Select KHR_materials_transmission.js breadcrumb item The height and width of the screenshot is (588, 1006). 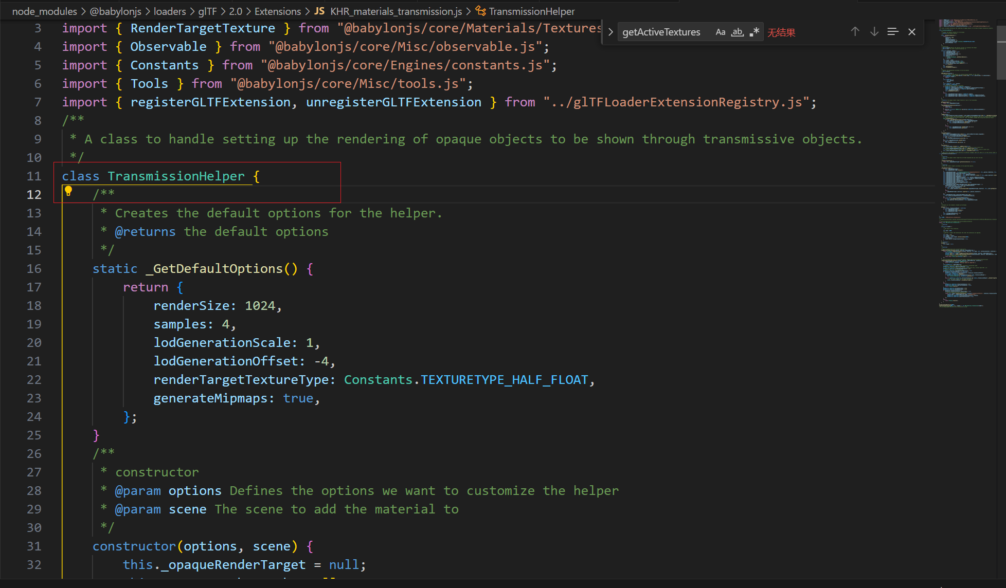pyautogui.click(x=396, y=11)
